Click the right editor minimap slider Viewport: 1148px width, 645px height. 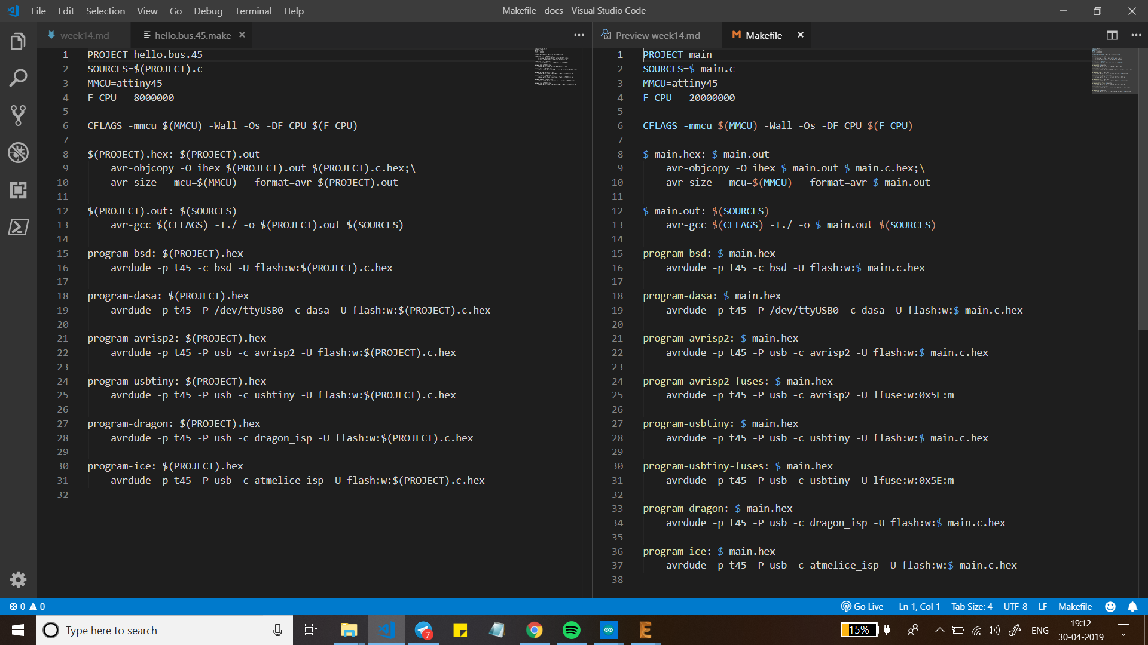point(1115,71)
